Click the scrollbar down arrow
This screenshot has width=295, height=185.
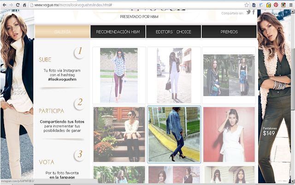[293, 181]
